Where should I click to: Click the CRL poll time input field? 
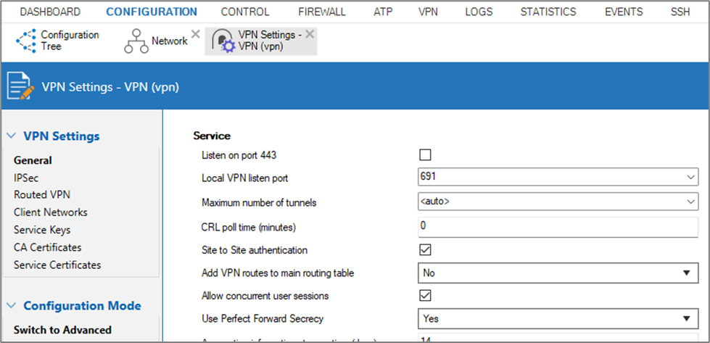click(556, 226)
